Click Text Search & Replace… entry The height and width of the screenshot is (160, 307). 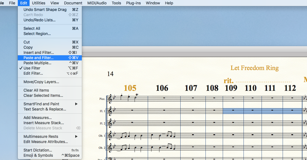click(x=45, y=109)
